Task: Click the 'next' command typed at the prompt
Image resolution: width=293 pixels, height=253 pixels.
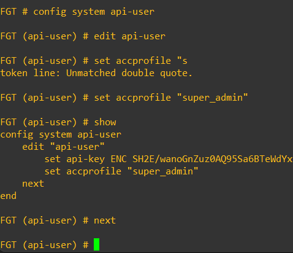Action: [105, 220]
